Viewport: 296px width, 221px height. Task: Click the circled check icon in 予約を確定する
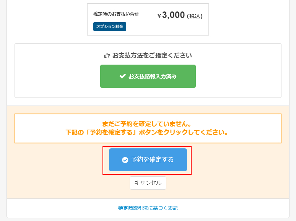(125, 160)
